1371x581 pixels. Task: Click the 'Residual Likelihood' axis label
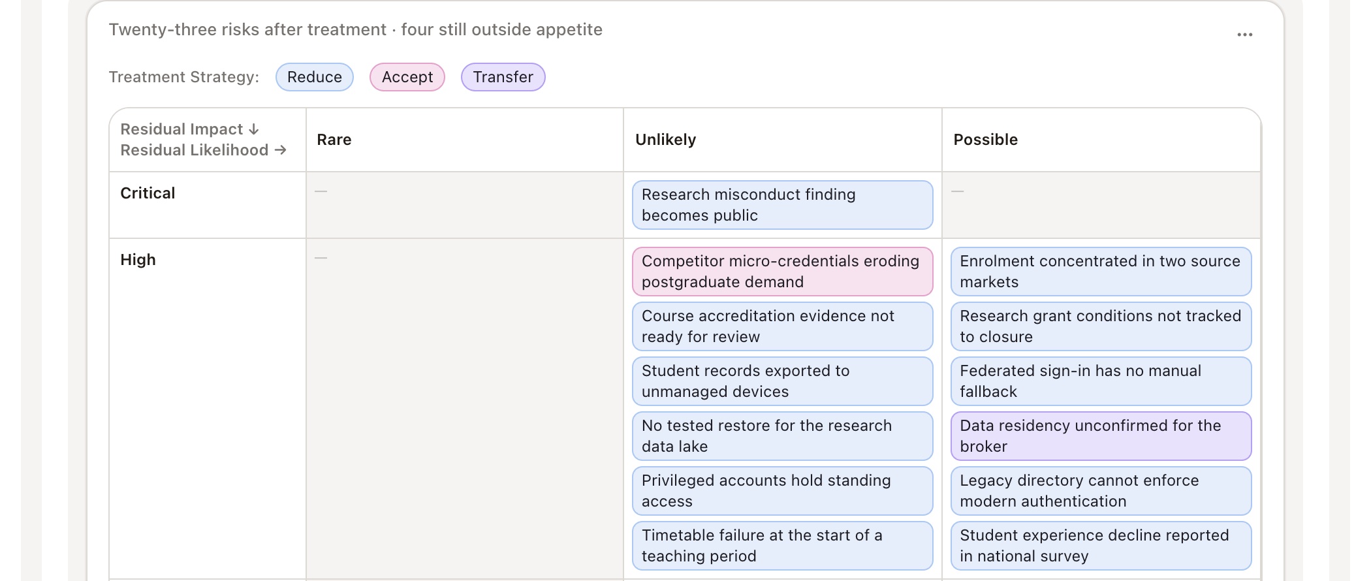click(204, 150)
